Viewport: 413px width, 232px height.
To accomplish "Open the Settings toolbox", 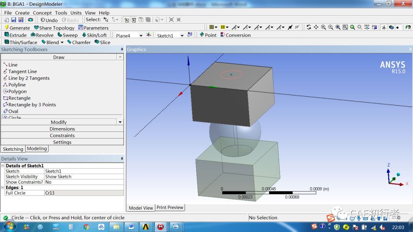I will tap(62, 142).
